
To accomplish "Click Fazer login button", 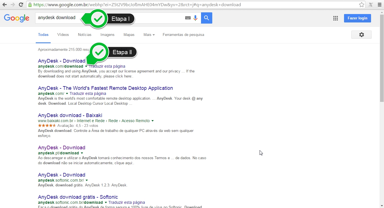I will (358, 18).
